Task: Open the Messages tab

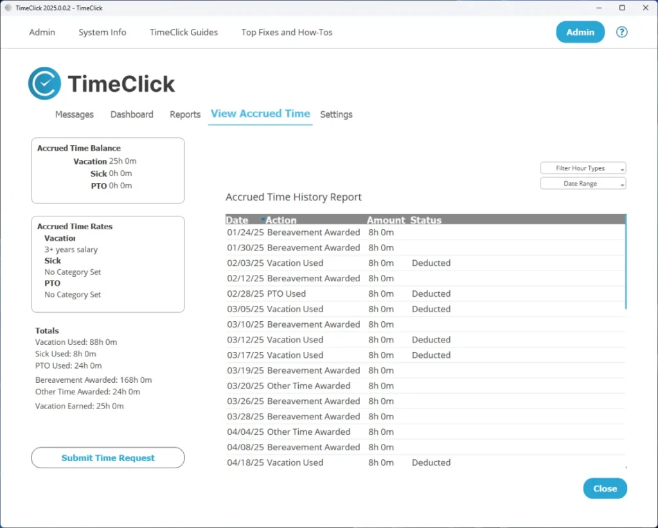Action: pos(75,114)
